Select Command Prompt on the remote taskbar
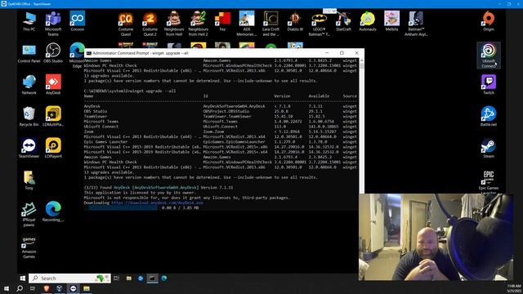This screenshot has height=294, width=523. coord(153,278)
